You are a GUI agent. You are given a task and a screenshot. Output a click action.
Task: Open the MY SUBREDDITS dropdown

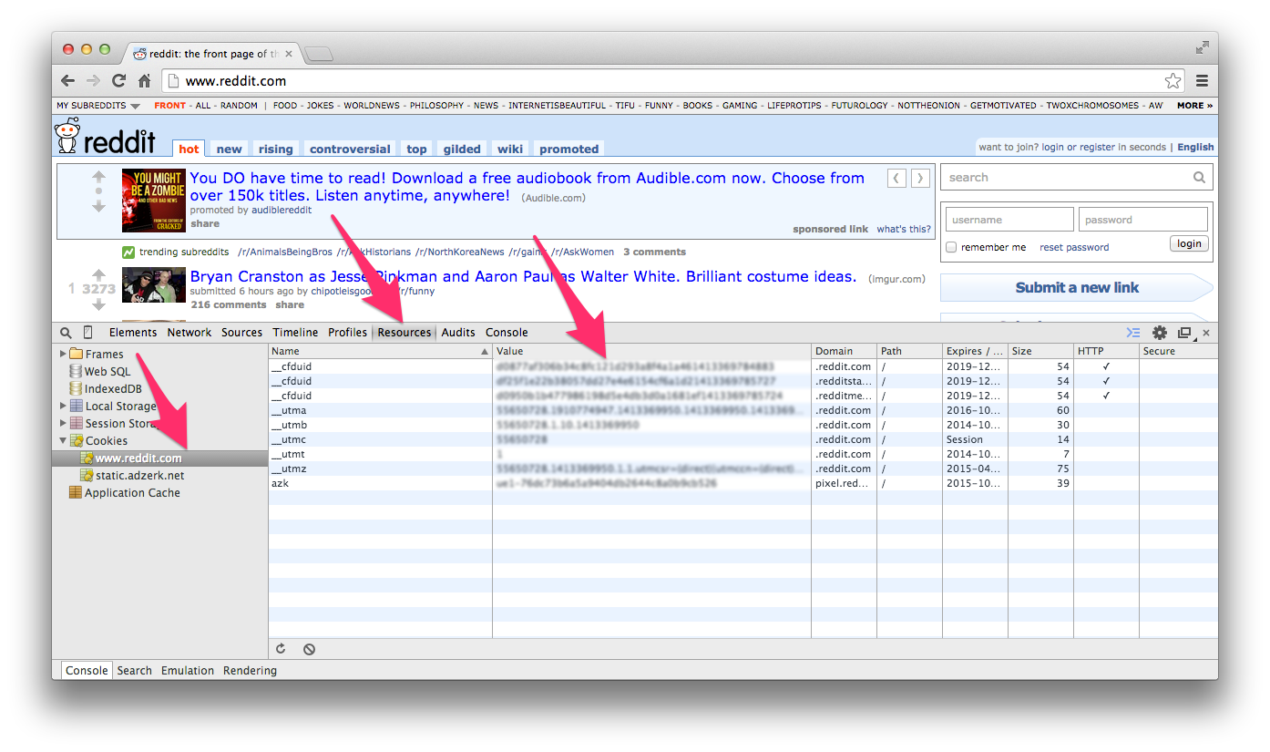pos(97,106)
